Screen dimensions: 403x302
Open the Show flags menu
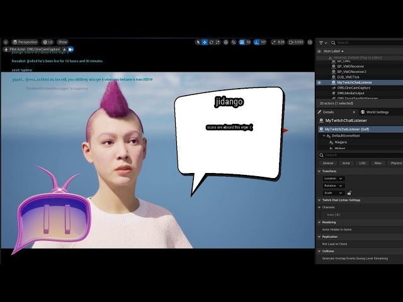62,42
